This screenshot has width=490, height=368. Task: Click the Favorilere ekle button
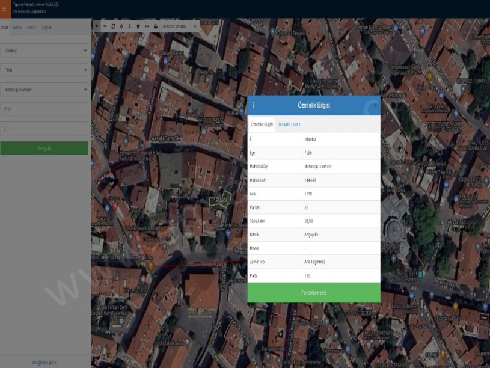click(314, 293)
